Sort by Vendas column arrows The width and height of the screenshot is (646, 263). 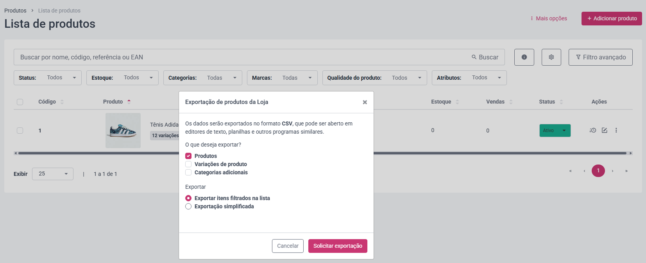click(511, 102)
